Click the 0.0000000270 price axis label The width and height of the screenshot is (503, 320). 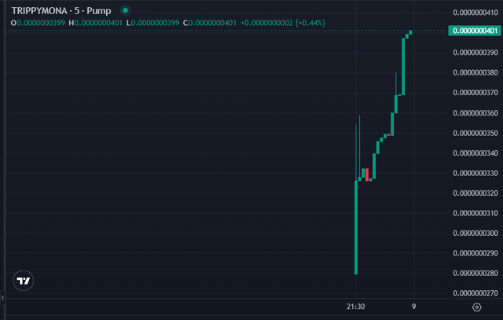click(475, 293)
